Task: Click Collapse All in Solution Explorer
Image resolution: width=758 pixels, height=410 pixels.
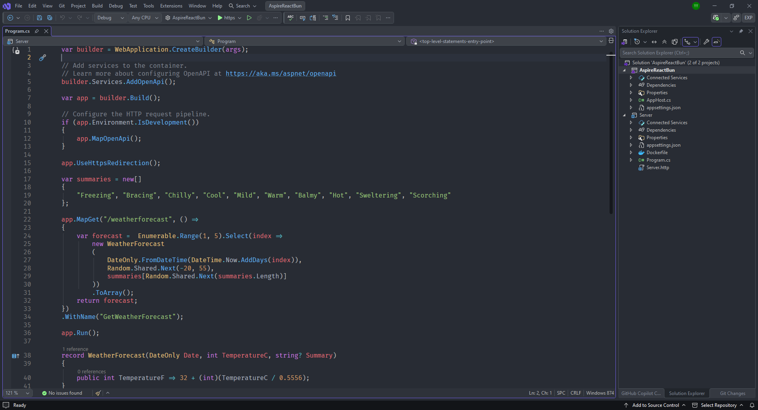Action: (664, 42)
